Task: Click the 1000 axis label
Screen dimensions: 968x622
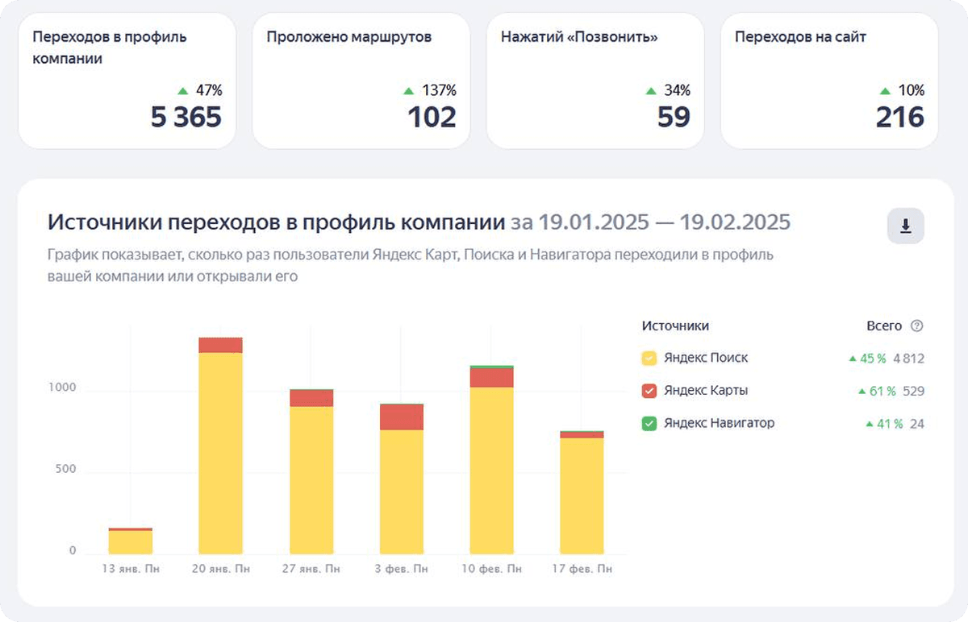Action: click(61, 388)
